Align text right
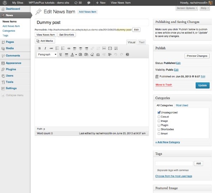 (86, 48)
